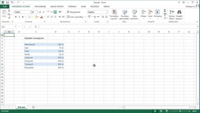Open Formatuj jako tabelę gallery
Viewport: 200px width, 113px height.
click(x=124, y=15)
